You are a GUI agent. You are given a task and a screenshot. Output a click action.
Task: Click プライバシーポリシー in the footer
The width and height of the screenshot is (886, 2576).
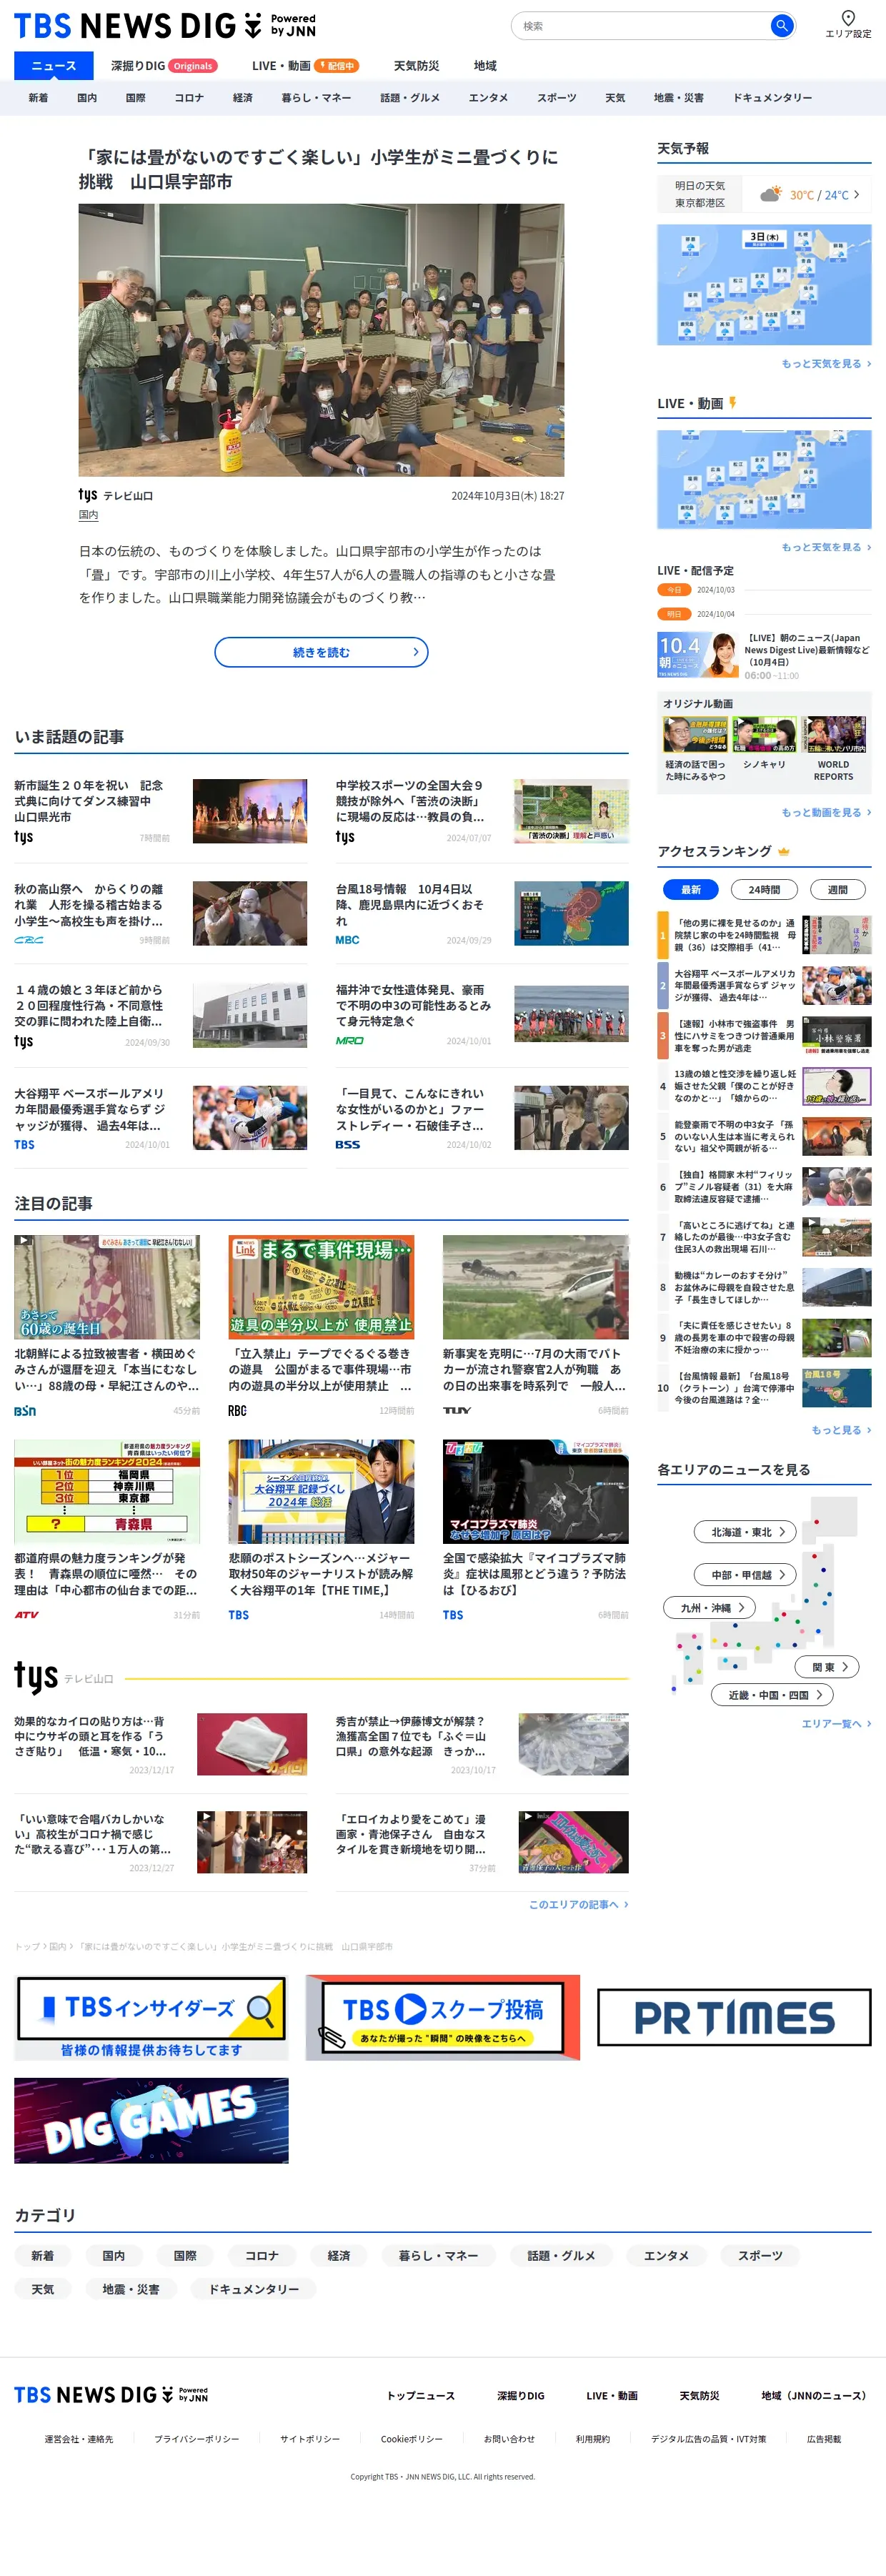point(197,2439)
